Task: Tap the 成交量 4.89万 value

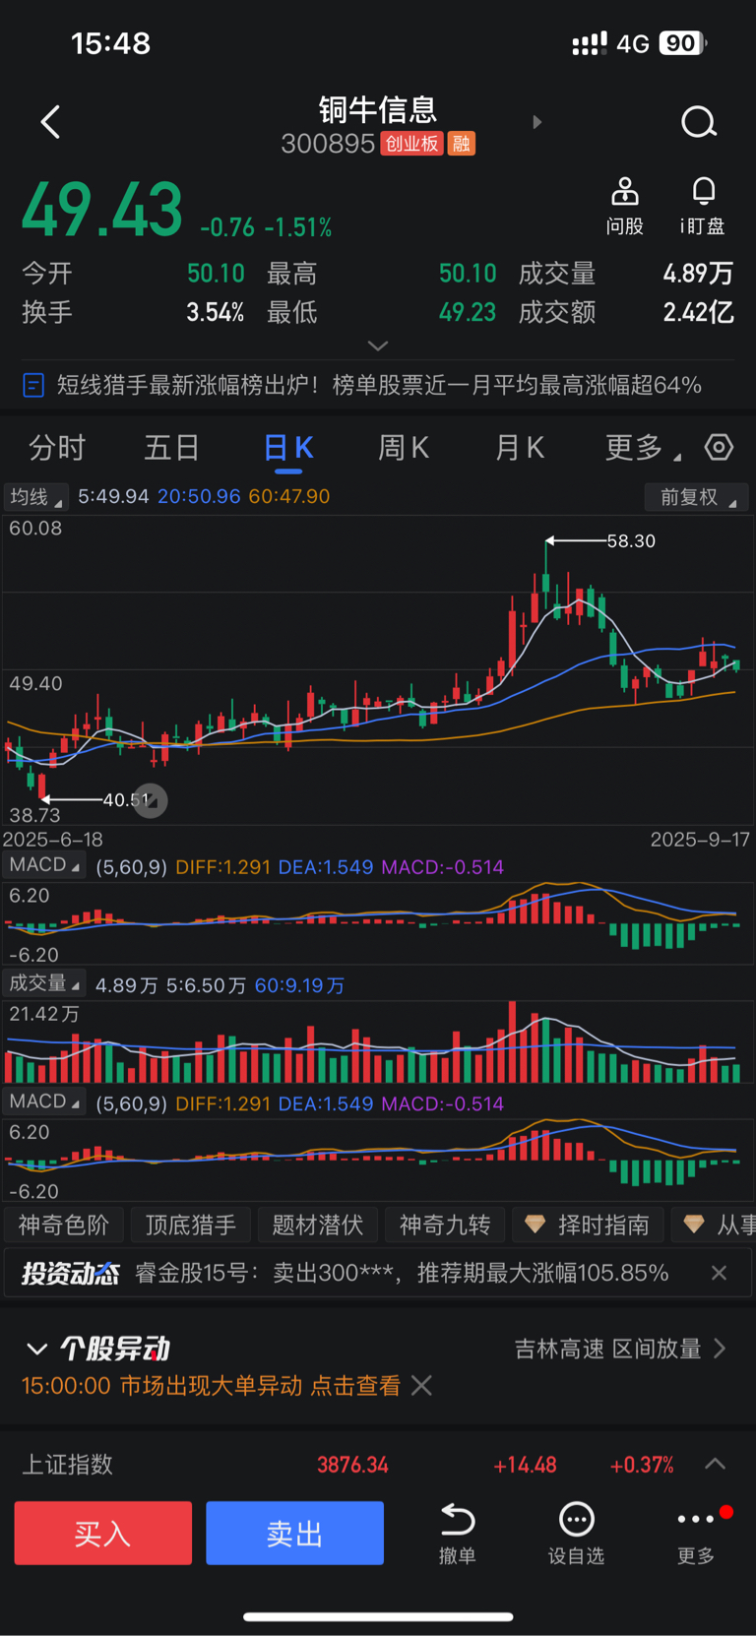Action: (x=698, y=273)
